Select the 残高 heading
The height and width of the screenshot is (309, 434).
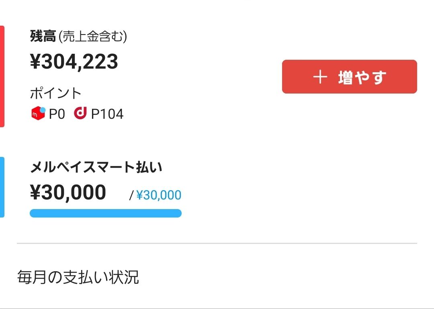tap(43, 37)
